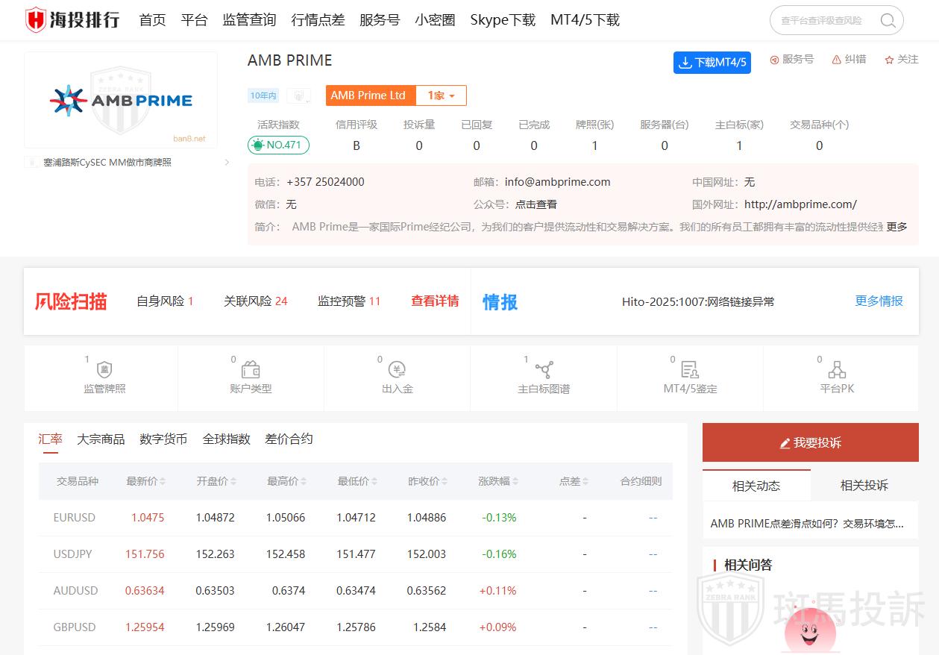Open the 服务号 link icon

[x=774, y=60]
